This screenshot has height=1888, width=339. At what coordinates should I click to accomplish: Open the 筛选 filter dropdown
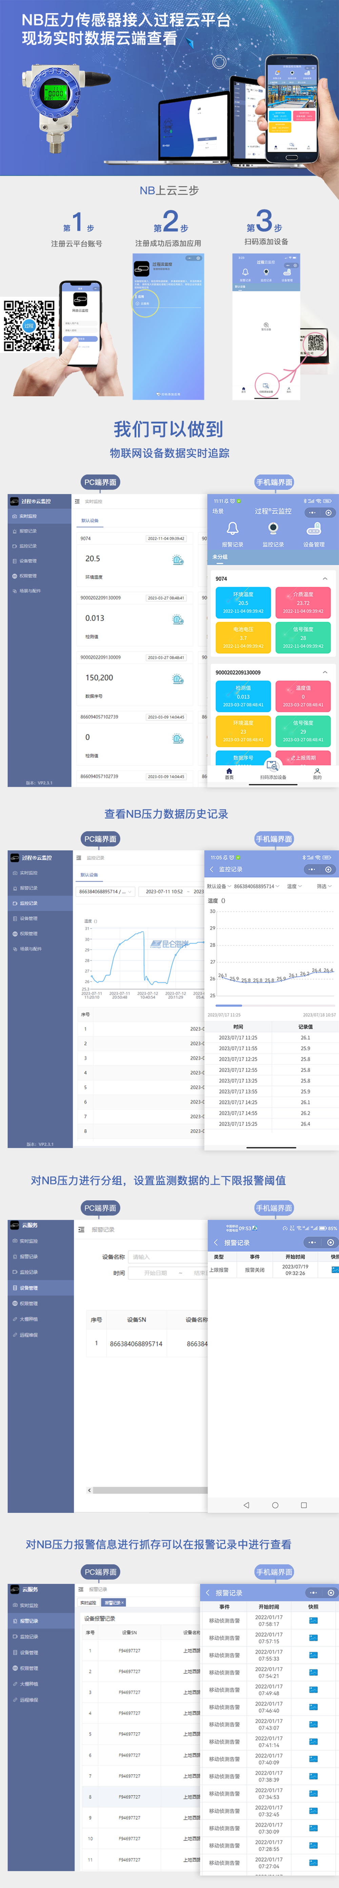click(324, 886)
